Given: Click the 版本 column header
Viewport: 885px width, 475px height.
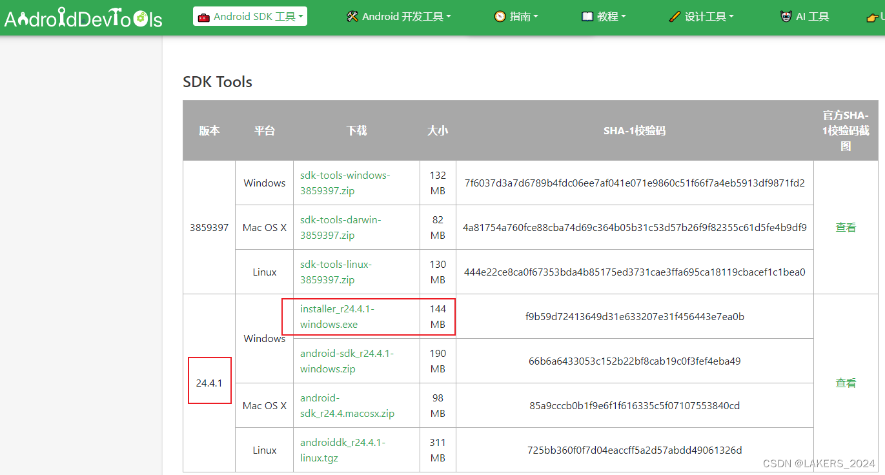Looking at the screenshot, I should point(209,130).
